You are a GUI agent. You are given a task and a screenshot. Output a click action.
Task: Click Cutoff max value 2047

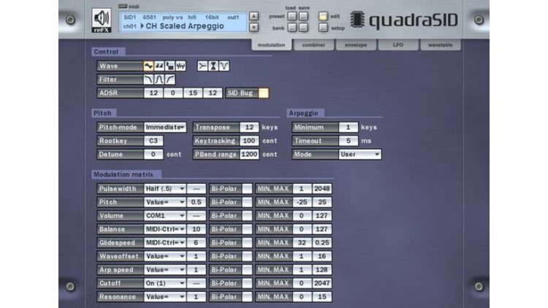(x=322, y=283)
